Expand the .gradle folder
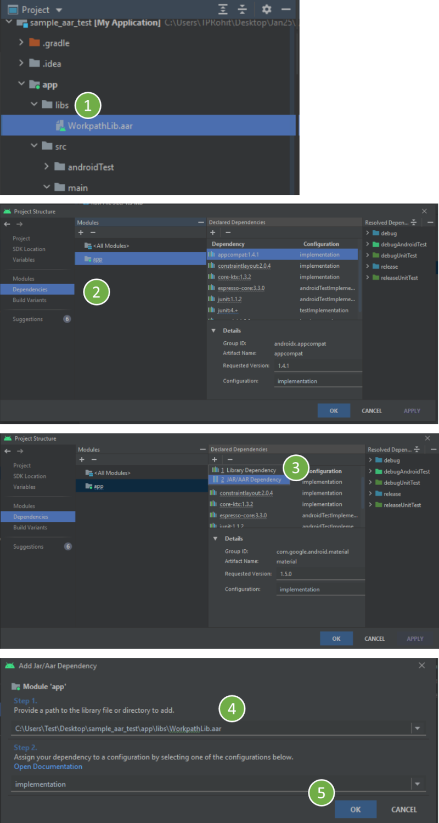The image size is (439, 823). (x=21, y=43)
